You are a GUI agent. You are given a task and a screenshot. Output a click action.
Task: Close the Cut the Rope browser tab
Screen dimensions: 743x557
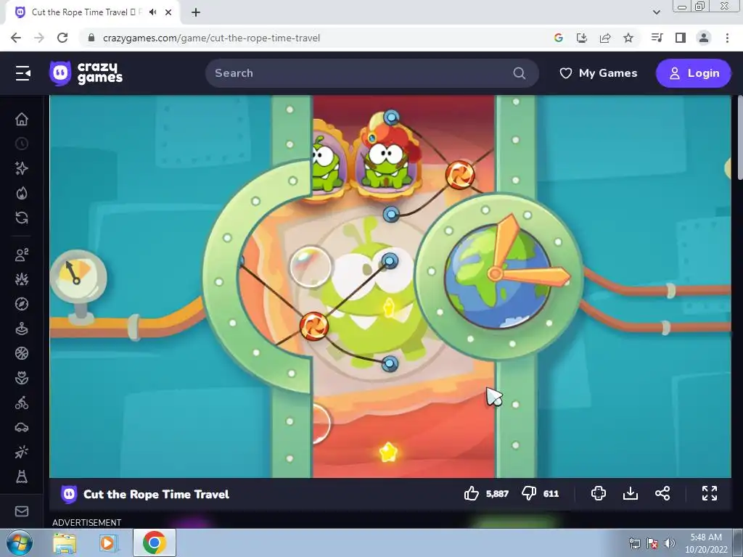(x=168, y=12)
